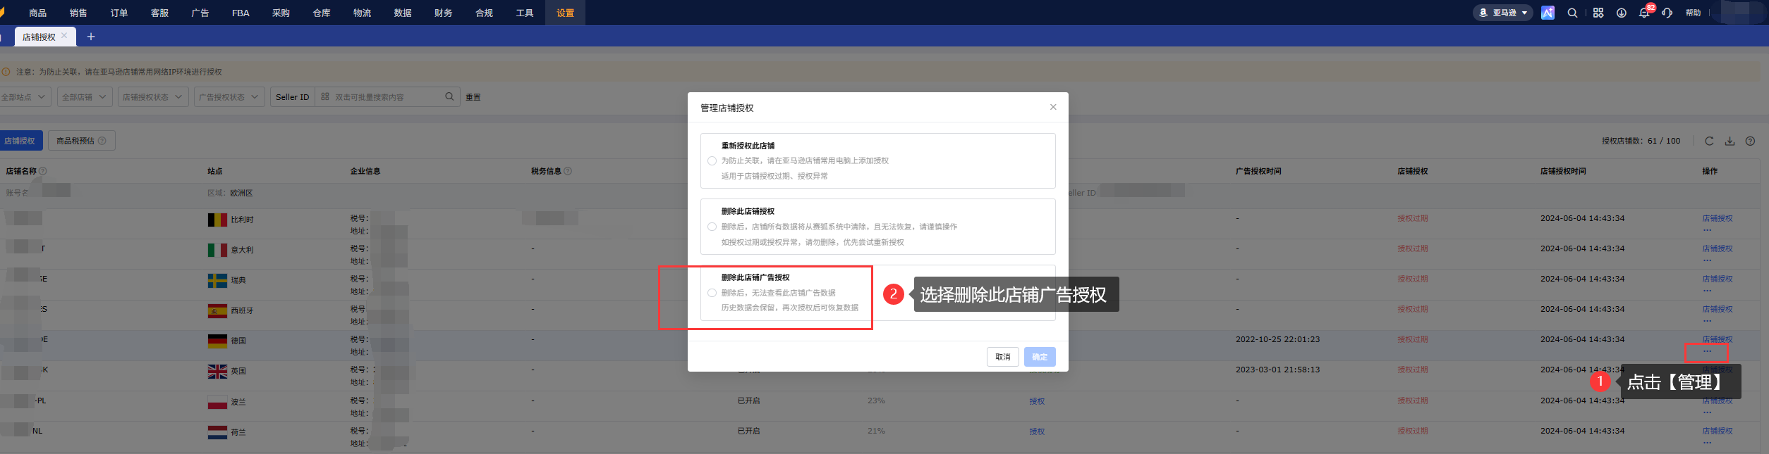Click the blue 店铺授权 button above the table
Image resolution: width=1769 pixels, height=454 pixels.
click(x=20, y=141)
